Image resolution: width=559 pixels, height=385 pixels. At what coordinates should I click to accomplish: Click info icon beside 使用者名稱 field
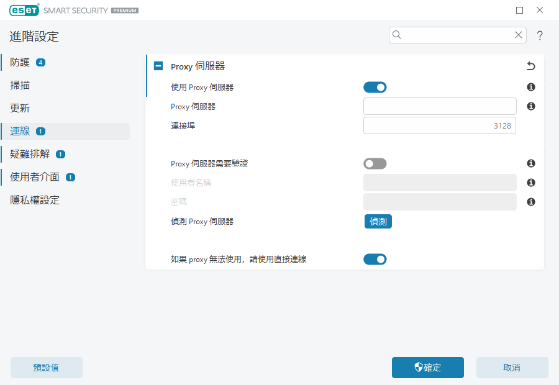(531, 183)
